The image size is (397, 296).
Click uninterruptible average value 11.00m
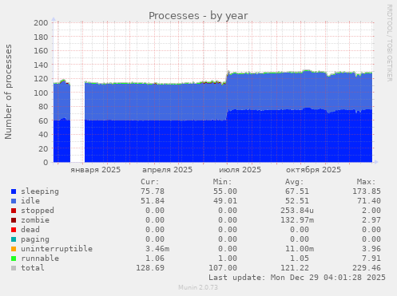click(x=300, y=249)
